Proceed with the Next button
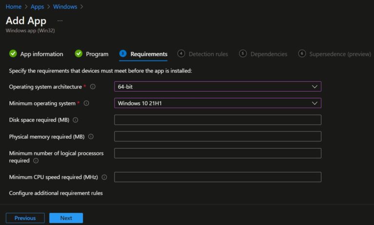This screenshot has width=374, height=225. (x=66, y=218)
